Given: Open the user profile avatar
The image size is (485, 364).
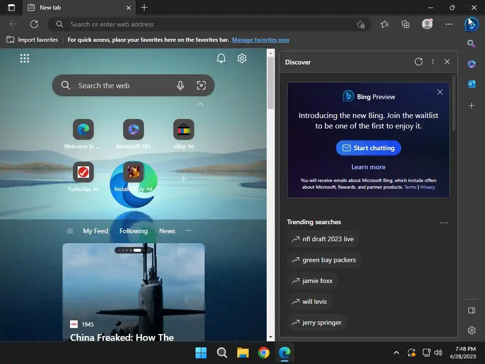Looking at the screenshot, I should point(427,24).
